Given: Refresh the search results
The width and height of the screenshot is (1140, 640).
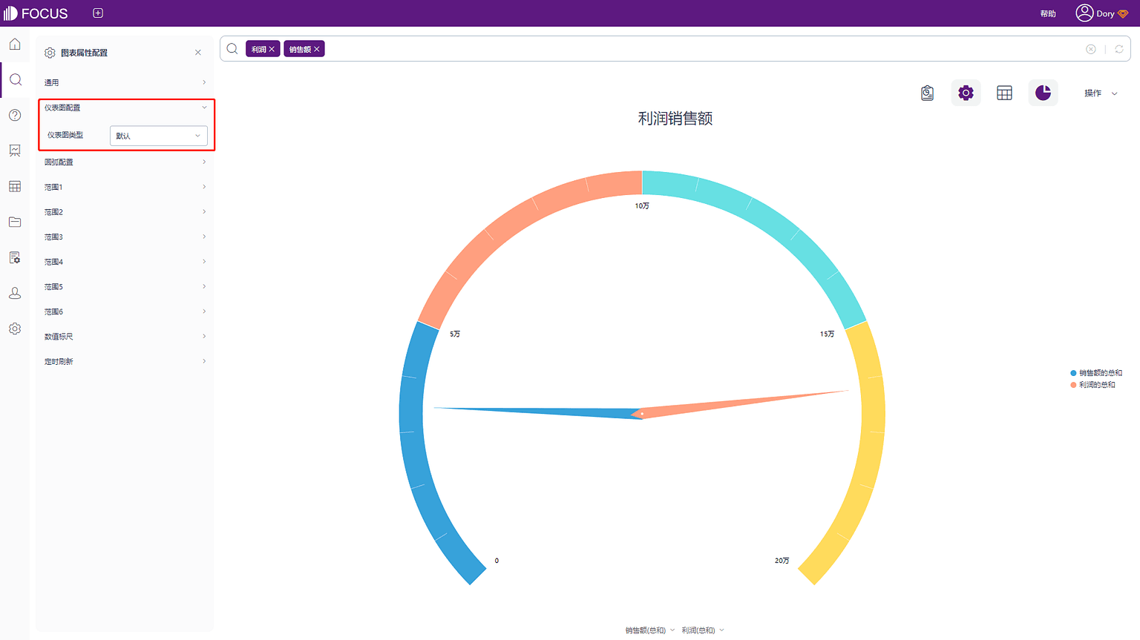Looking at the screenshot, I should pyautogui.click(x=1119, y=49).
